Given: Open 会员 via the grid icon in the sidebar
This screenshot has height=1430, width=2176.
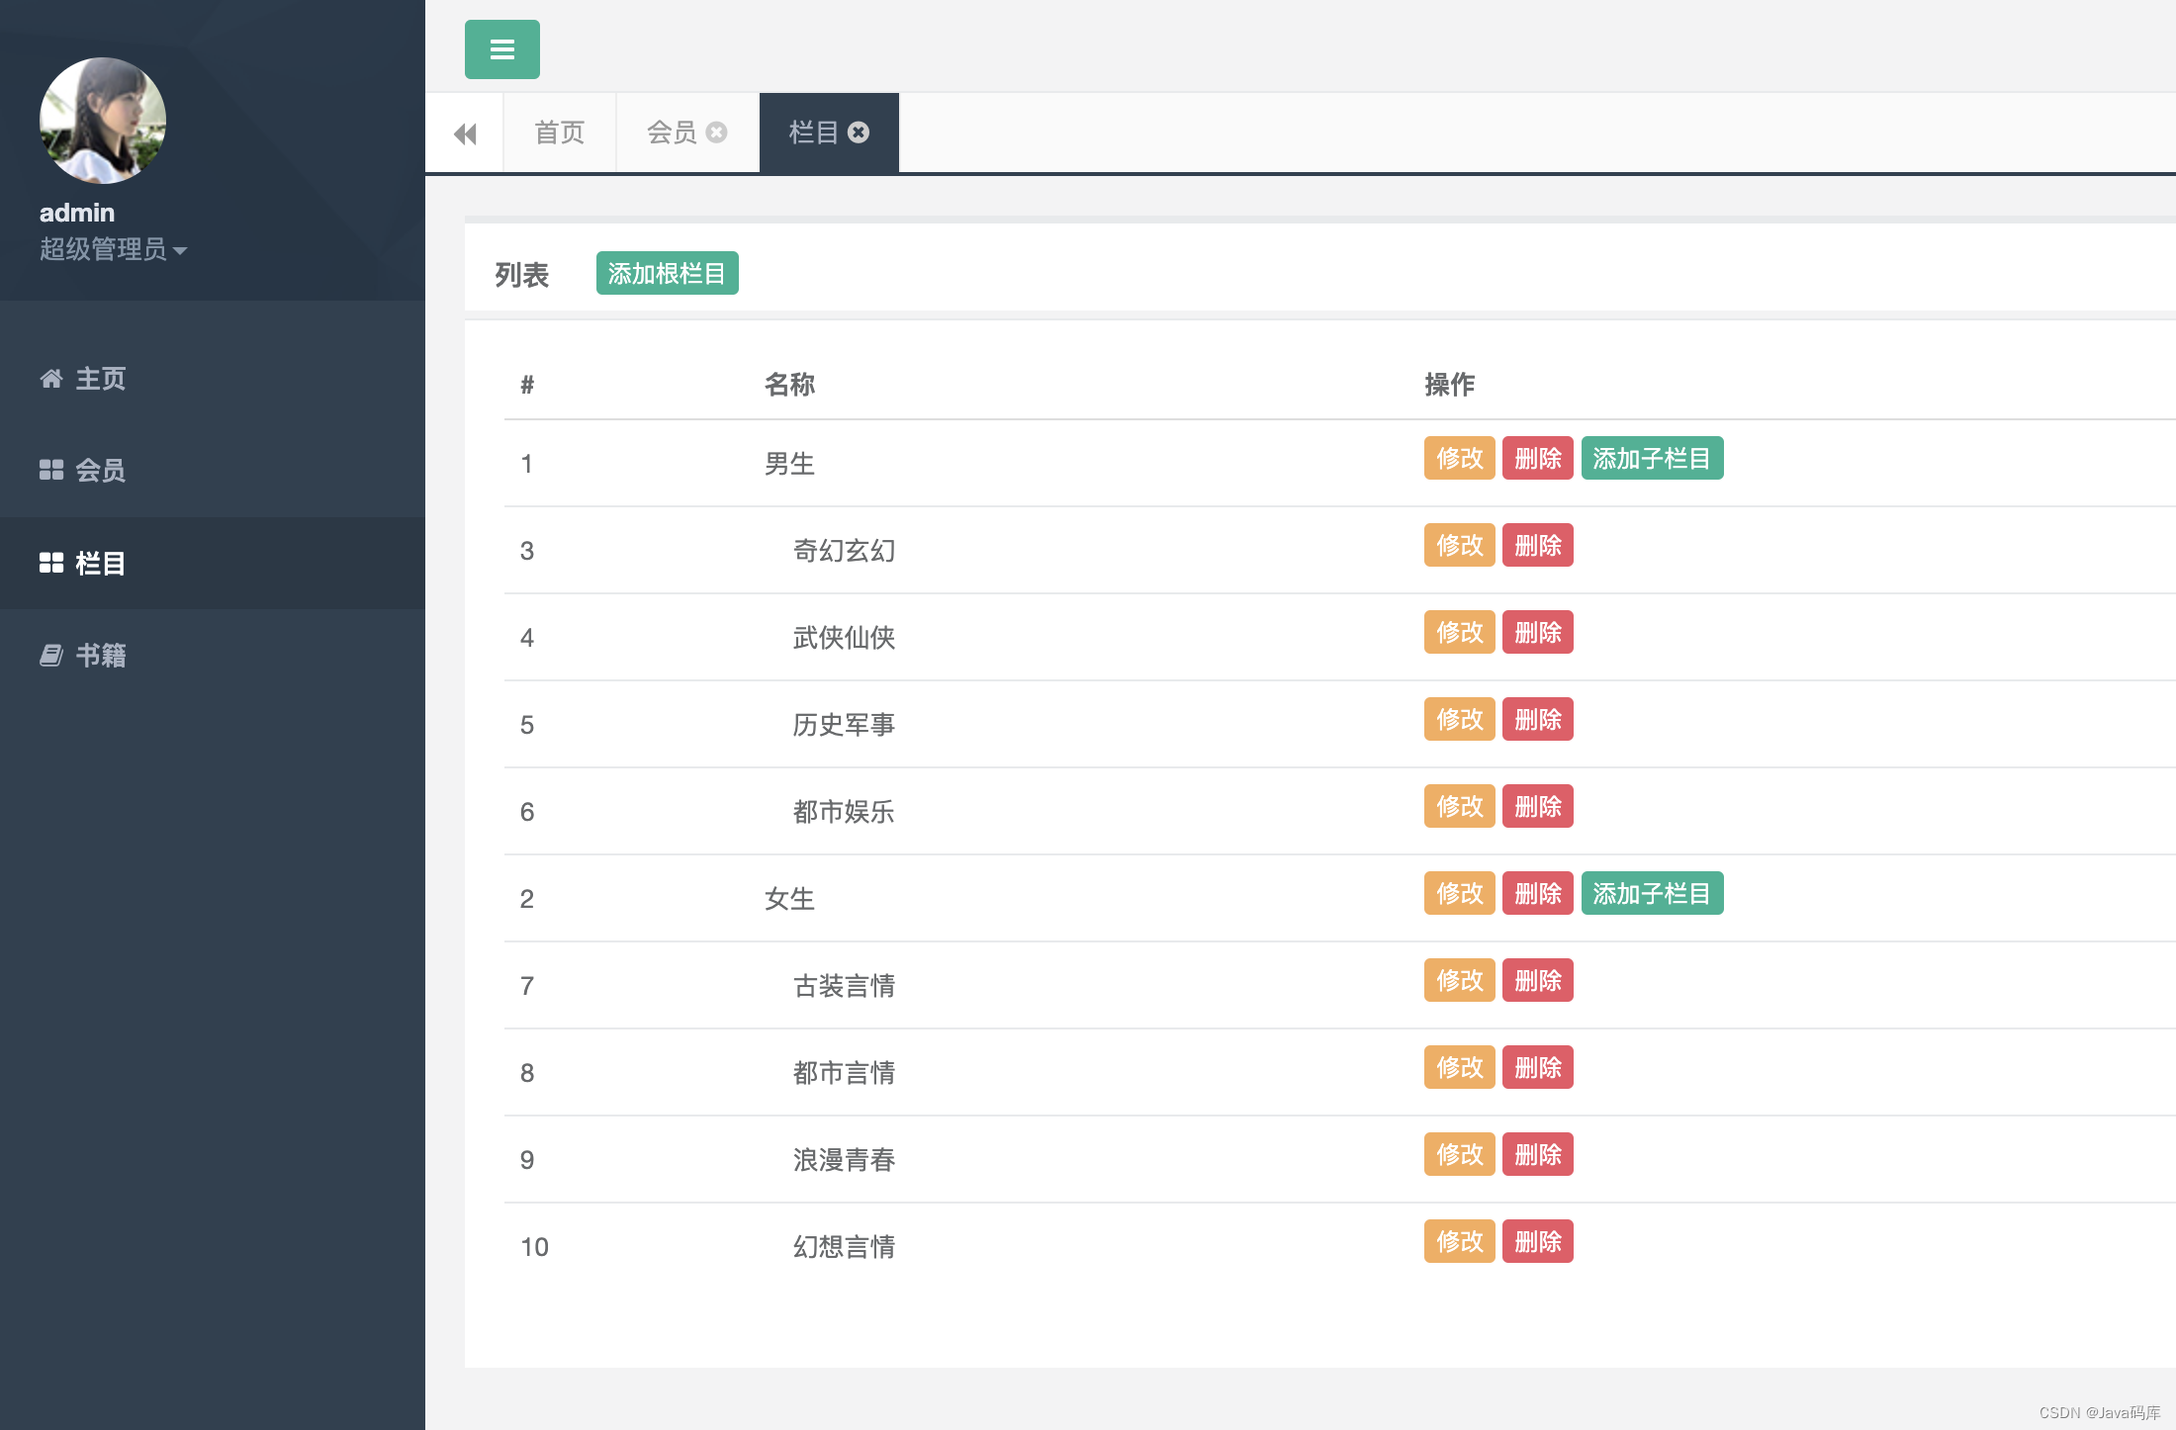Looking at the screenshot, I should point(51,470).
